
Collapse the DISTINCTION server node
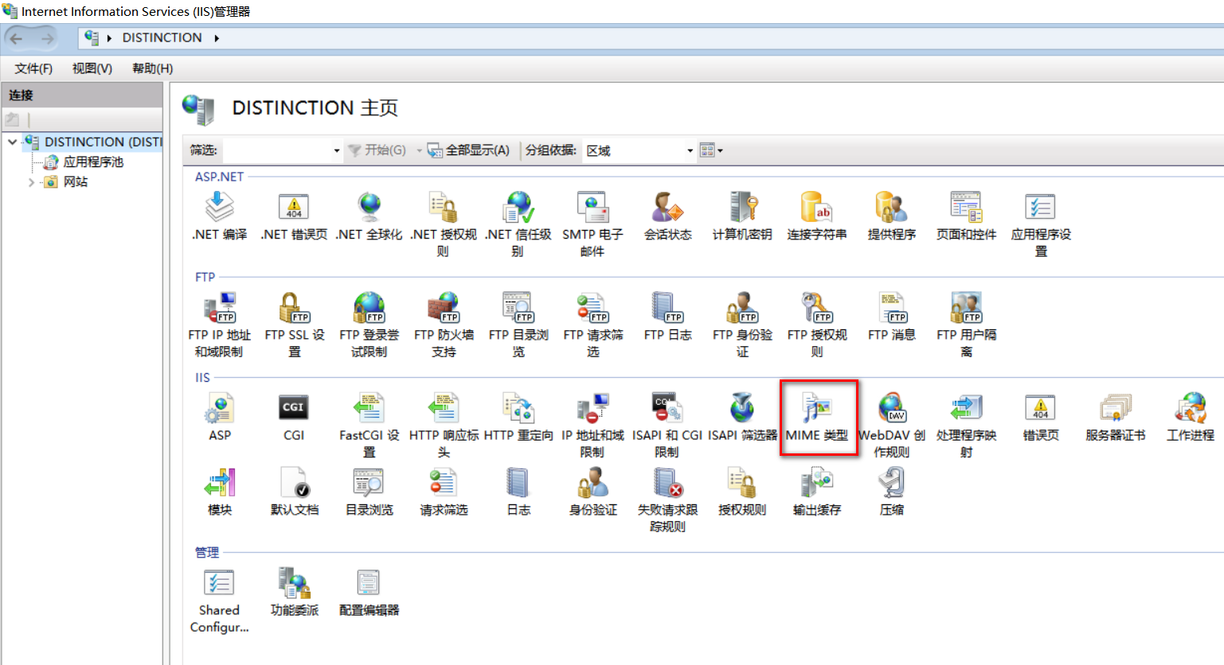tap(12, 142)
